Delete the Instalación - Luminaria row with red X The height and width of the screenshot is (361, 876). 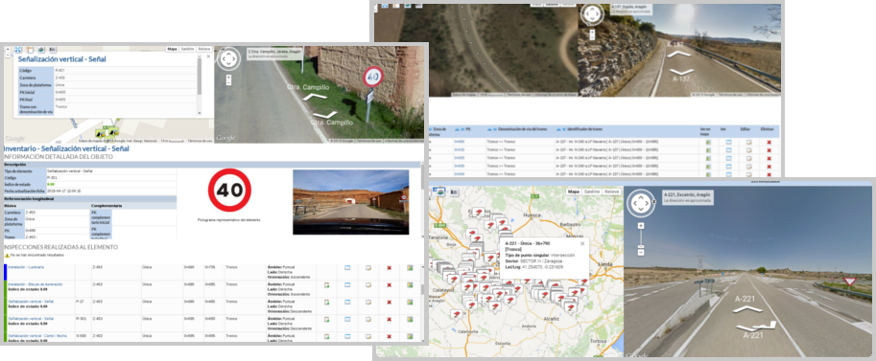pos(389,268)
